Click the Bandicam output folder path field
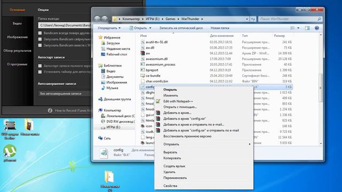Screen dimensions: 342x192 64,25
